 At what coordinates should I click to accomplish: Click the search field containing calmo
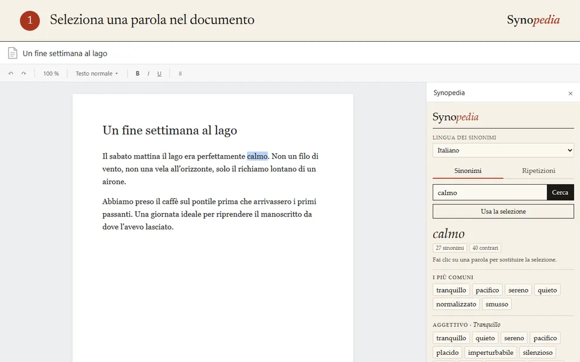click(490, 192)
